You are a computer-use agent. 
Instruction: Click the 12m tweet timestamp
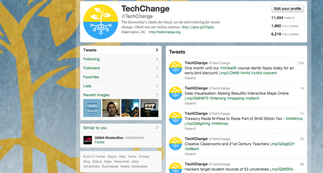[x=301, y=63]
